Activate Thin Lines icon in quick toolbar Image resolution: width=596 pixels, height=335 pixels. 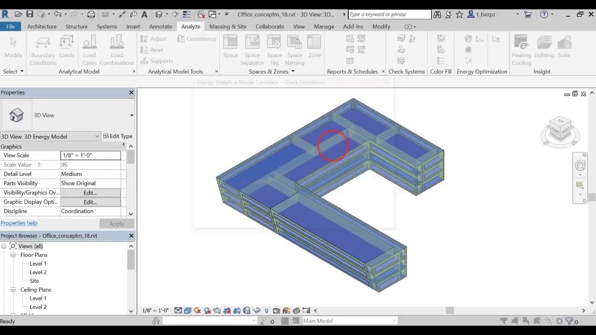187,14
